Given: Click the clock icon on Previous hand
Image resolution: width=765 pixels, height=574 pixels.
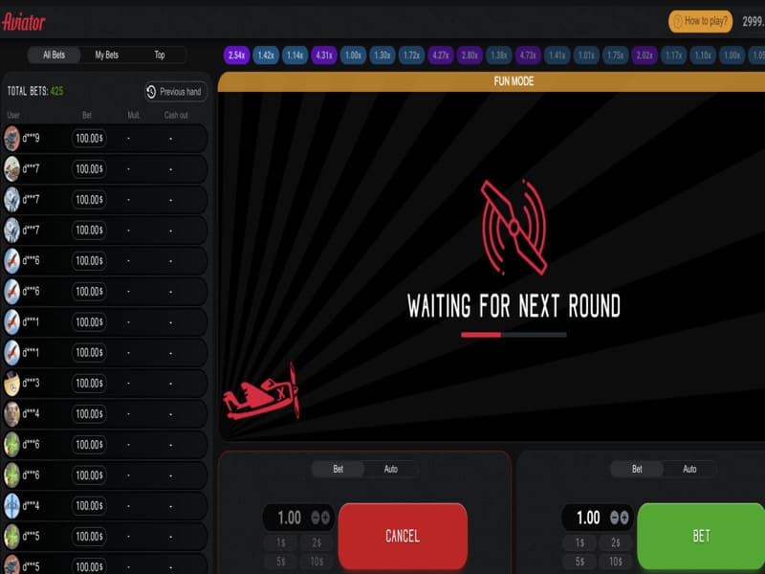Looking at the screenshot, I should coord(151,91).
